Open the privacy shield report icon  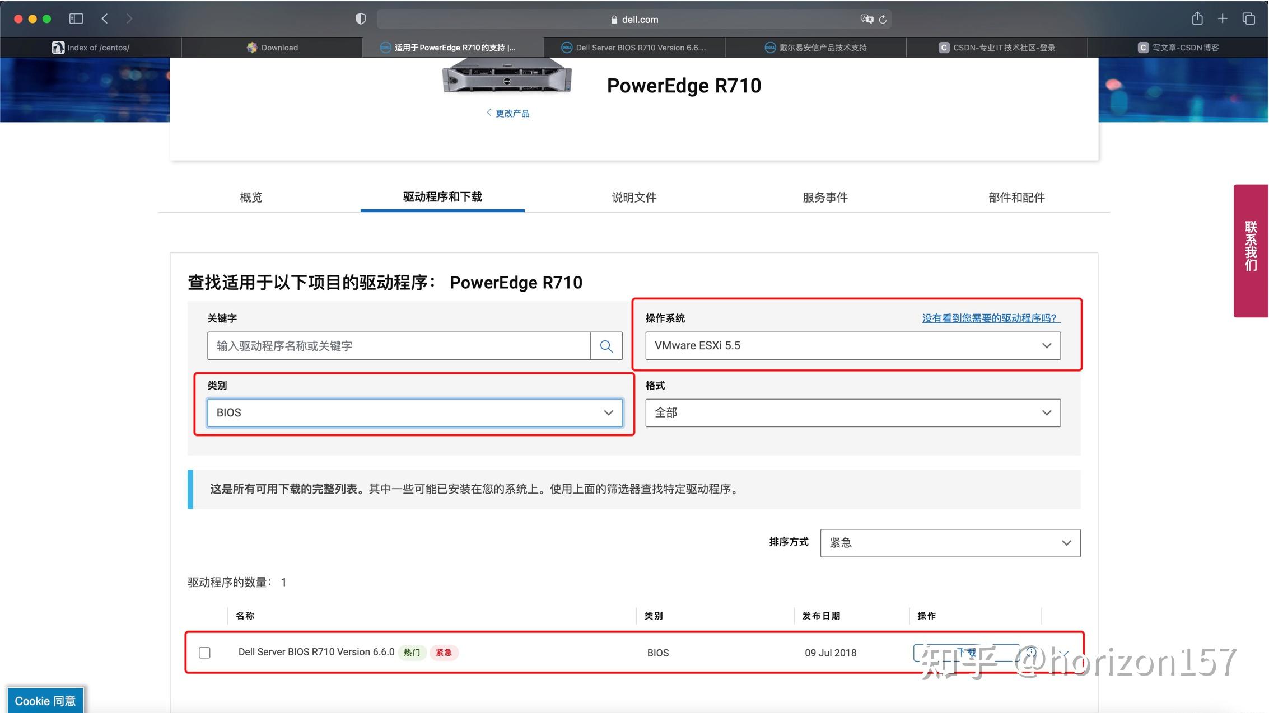coord(361,19)
